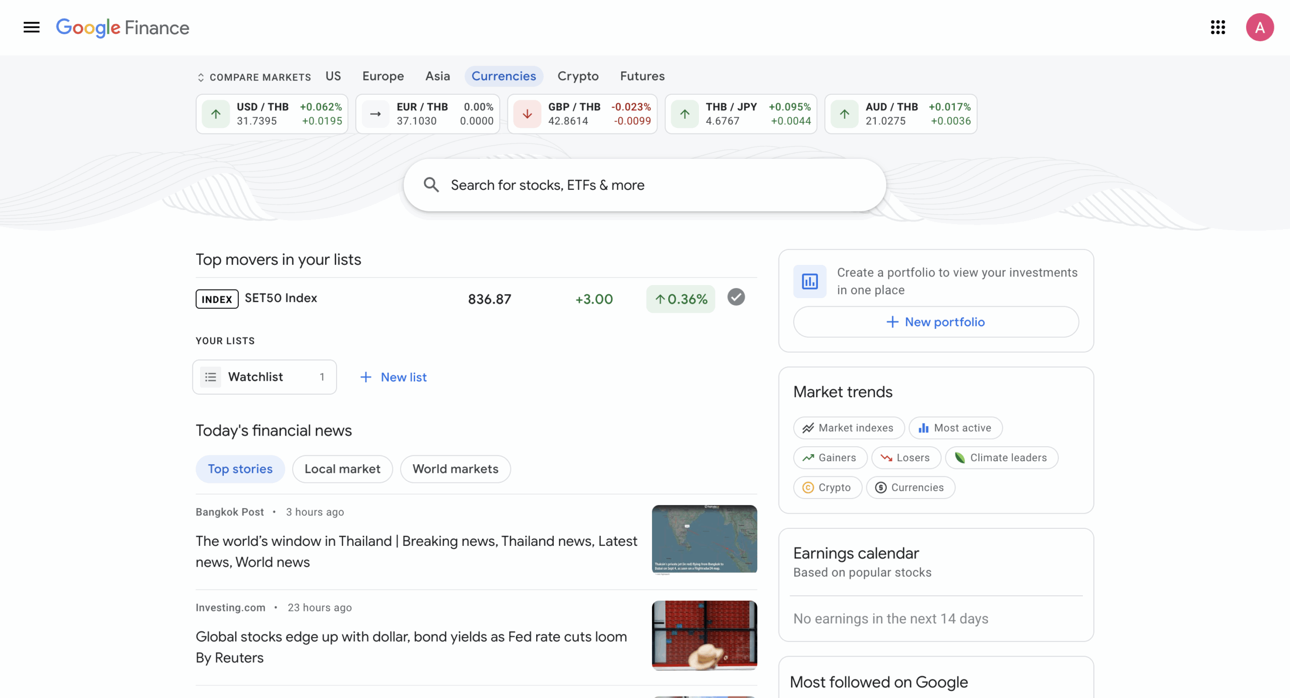Create a New list
Screen dimensions: 1290x698
(x=394, y=377)
